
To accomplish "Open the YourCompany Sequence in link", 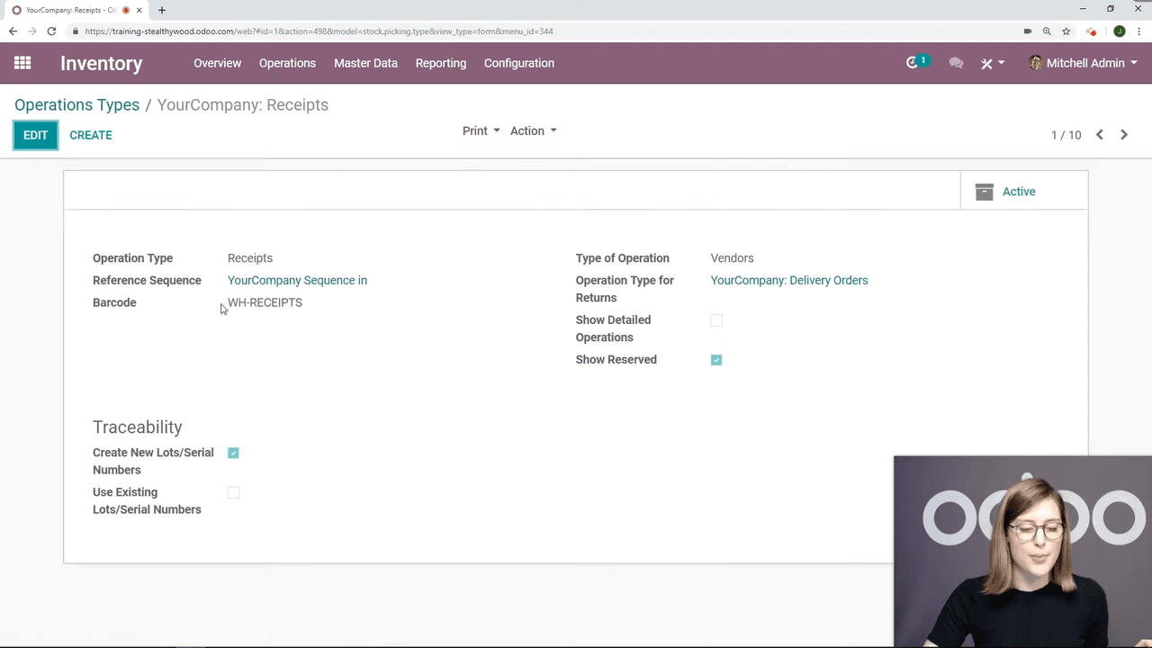I will [297, 281].
